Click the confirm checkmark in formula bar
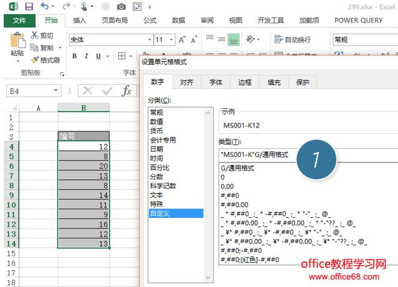The width and height of the screenshot is (398, 287). (107, 91)
